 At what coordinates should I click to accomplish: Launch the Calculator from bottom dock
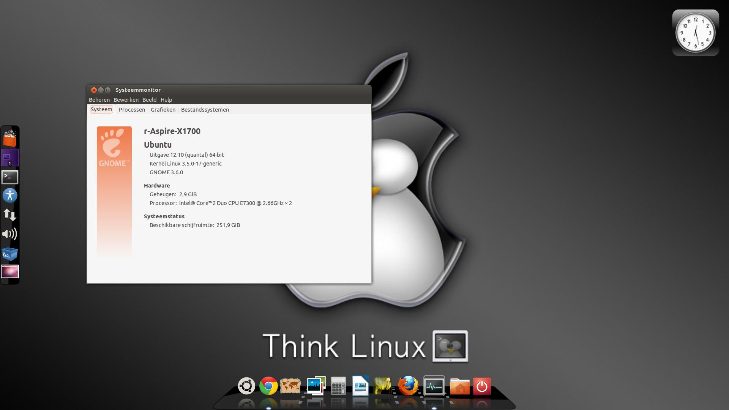point(338,386)
